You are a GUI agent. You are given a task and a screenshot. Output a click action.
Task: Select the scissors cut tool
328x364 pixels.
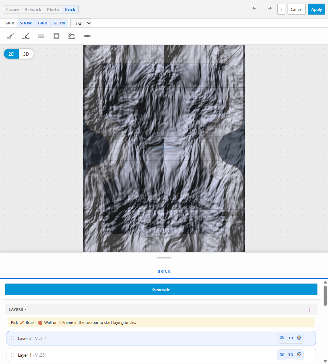(71, 36)
